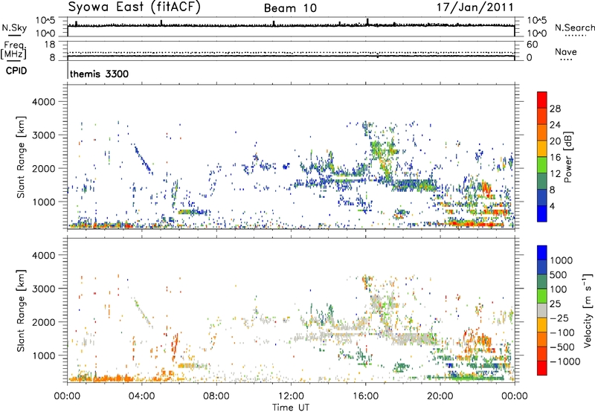Click the "Velocity [m s-1]" colorbar title
Viewport: 595px width, 412px height.
(588, 310)
